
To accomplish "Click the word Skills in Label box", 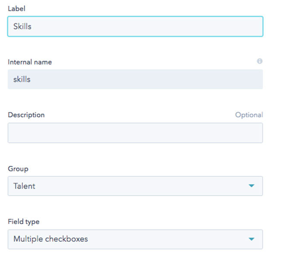I will pos(22,26).
